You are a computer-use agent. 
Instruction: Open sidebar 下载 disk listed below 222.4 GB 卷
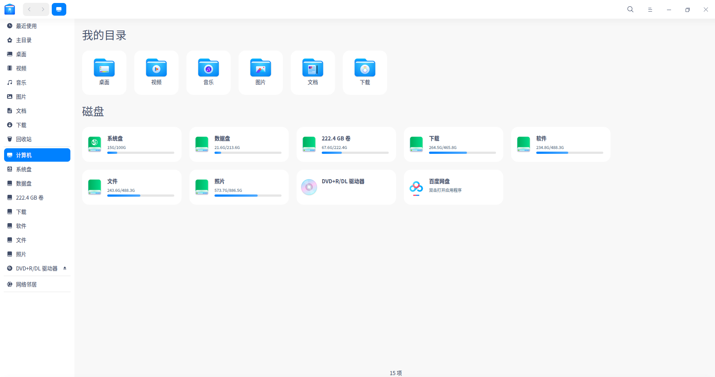[x=37, y=212]
